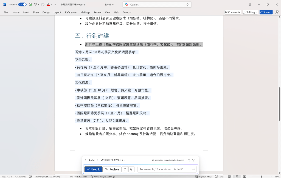The image size is (281, 178).
Task: Open the File menu
Action: (x=6, y=12)
